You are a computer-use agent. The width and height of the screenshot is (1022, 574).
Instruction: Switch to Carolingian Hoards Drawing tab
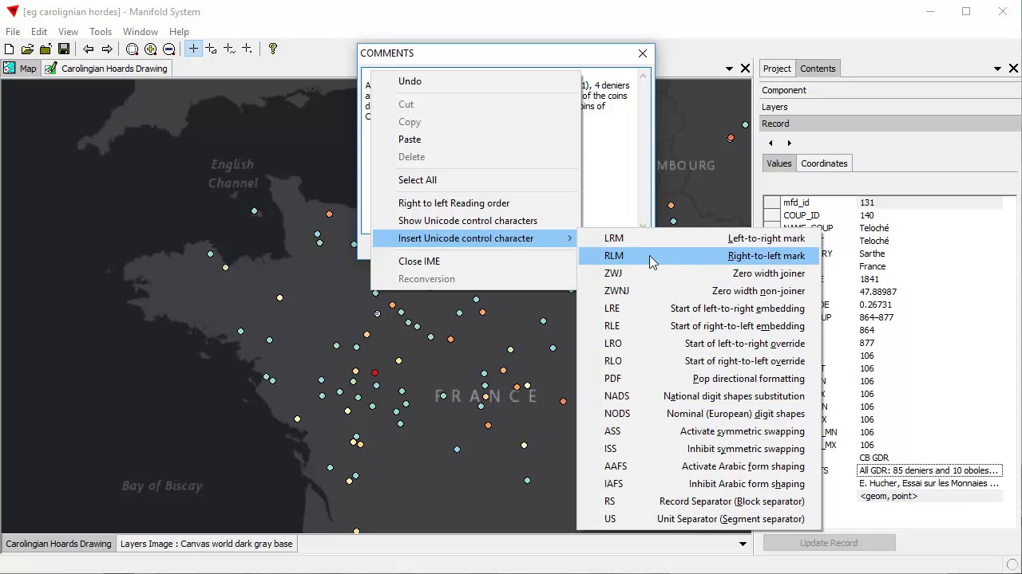pos(106,69)
